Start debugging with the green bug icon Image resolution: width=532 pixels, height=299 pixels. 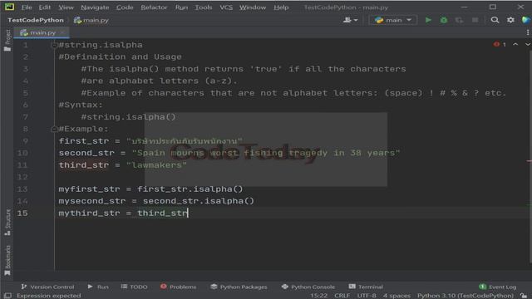point(443,20)
